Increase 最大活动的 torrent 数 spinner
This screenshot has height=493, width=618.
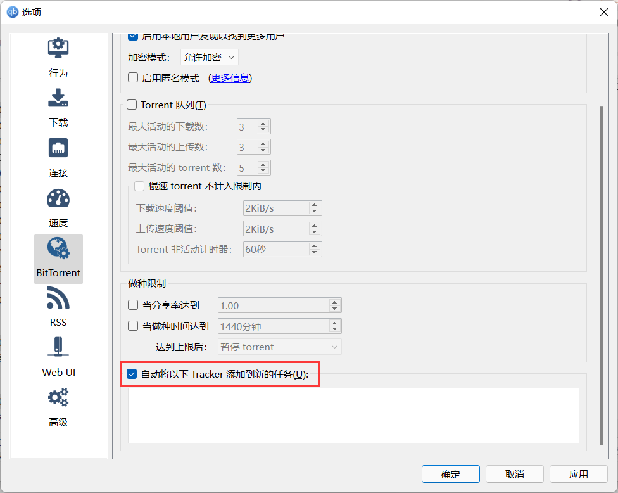click(x=263, y=165)
